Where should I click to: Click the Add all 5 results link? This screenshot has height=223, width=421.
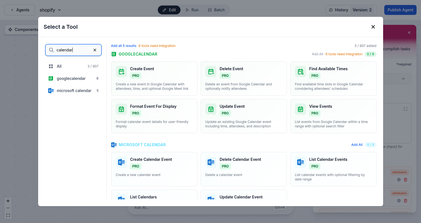click(124, 46)
